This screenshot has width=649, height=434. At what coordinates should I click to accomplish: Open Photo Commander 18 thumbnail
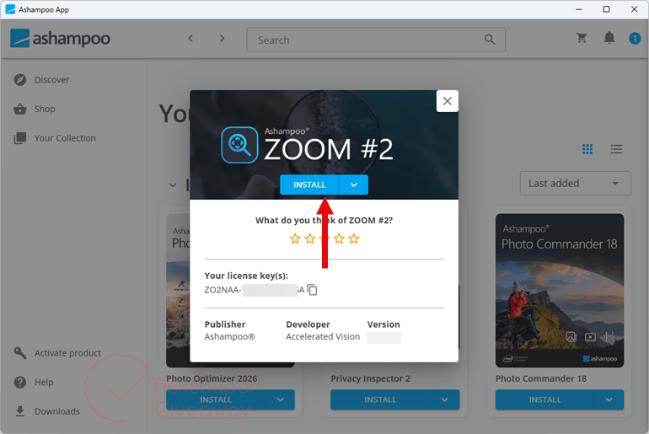[560, 291]
